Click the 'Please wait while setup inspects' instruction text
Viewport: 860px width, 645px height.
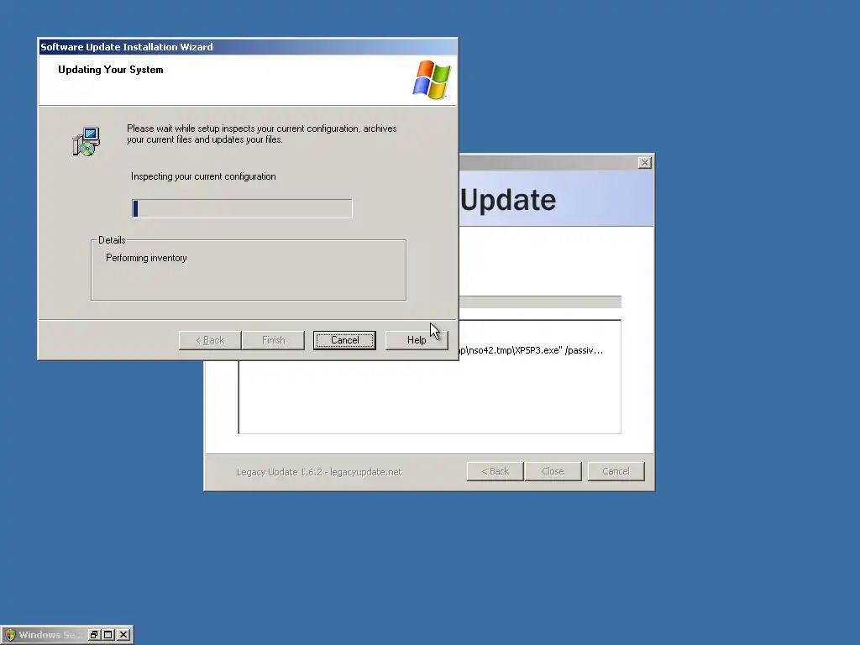(x=262, y=134)
